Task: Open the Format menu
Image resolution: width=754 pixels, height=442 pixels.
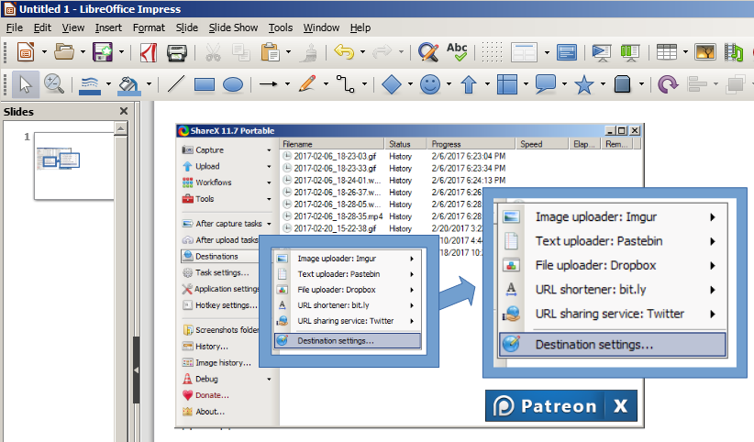Action: [x=149, y=28]
